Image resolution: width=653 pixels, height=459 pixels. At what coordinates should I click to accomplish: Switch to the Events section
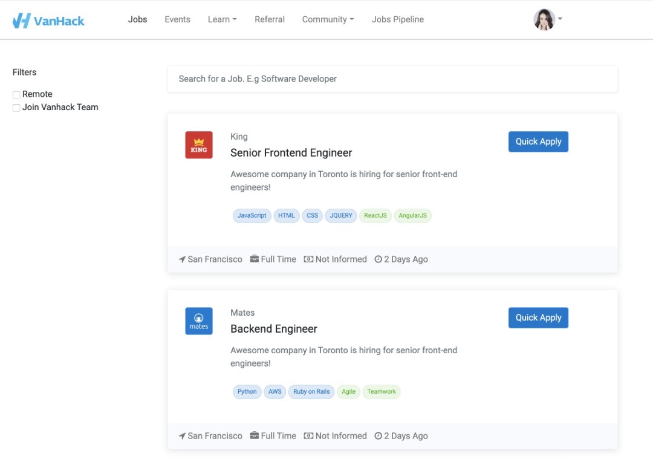pos(177,19)
